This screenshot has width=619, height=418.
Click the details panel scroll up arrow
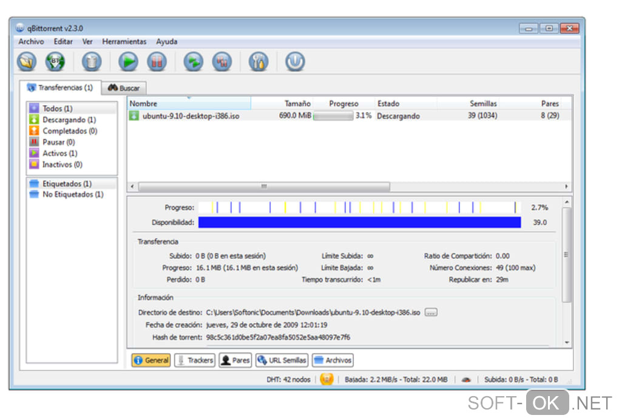566,202
